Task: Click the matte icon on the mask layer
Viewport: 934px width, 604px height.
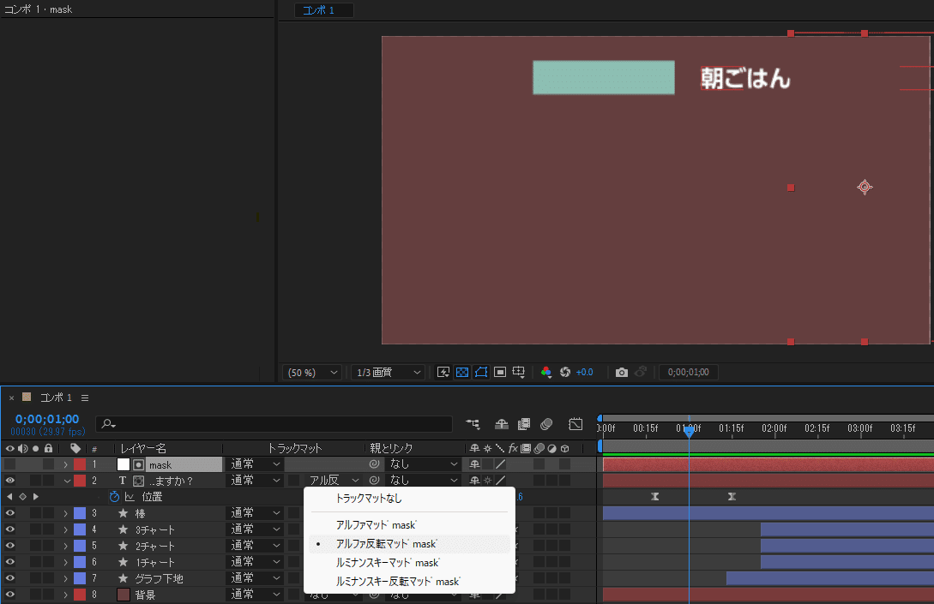Action: 138,464
